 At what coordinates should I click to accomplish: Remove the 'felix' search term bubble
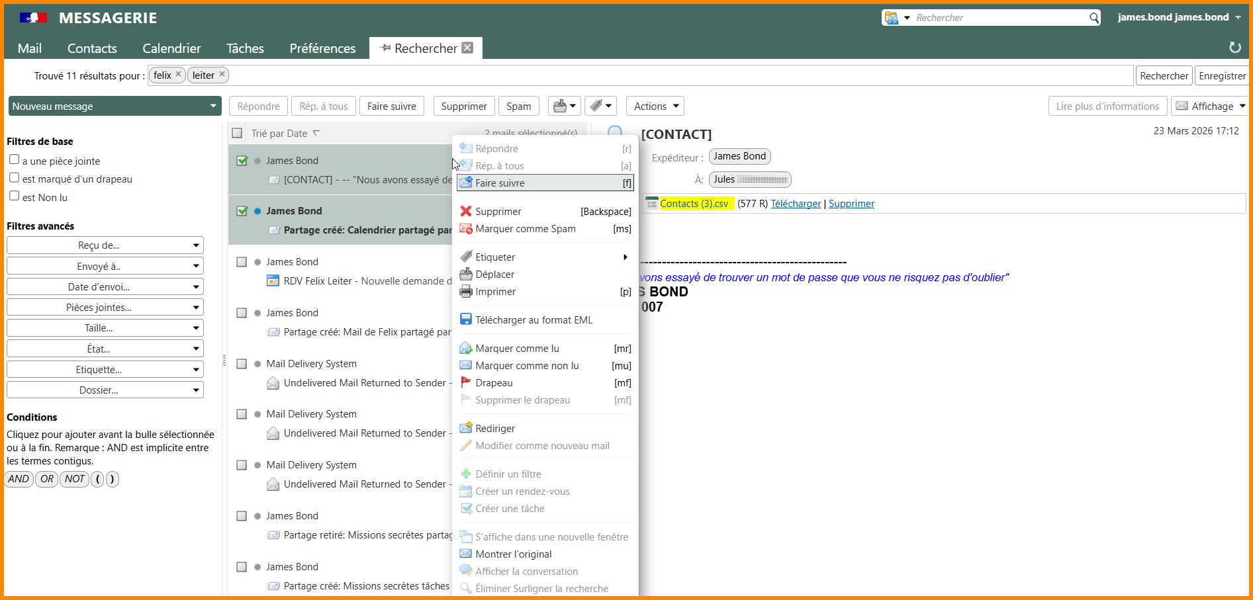tap(178, 75)
